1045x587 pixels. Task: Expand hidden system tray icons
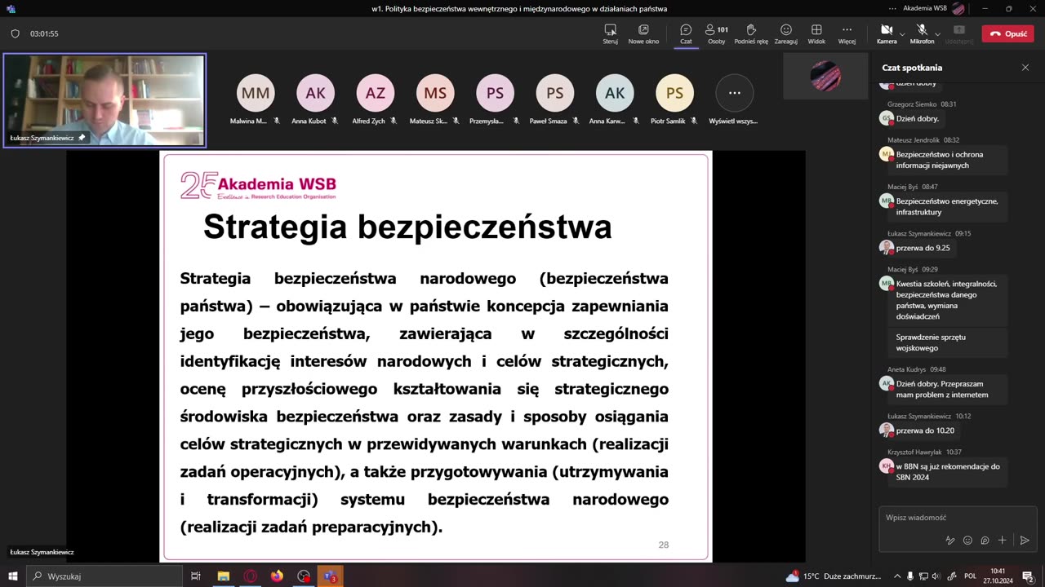(x=897, y=576)
